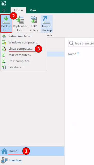Click the Linux penguin menu icon

tap(4, 49)
